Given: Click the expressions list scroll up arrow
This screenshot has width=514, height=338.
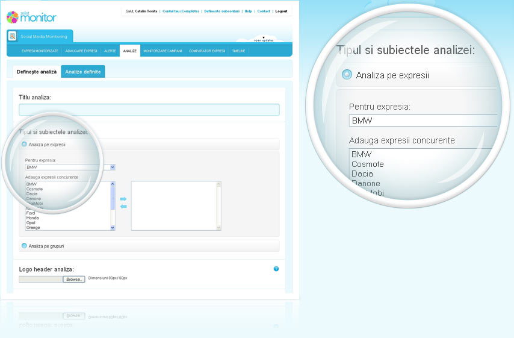Looking at the screenshot, I should [113, 184].
